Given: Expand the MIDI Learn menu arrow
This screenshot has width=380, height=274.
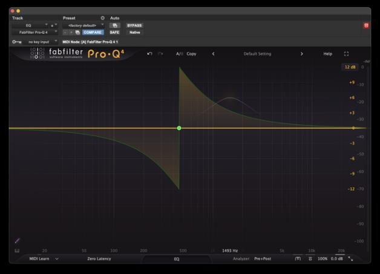Looking at the screenshot, I should coord(57,259).
